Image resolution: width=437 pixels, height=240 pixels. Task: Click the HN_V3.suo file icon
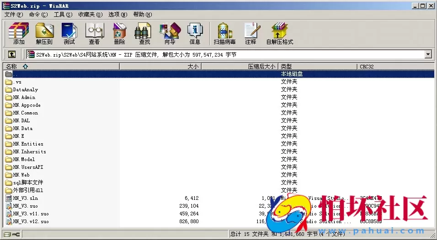(9, 206)
